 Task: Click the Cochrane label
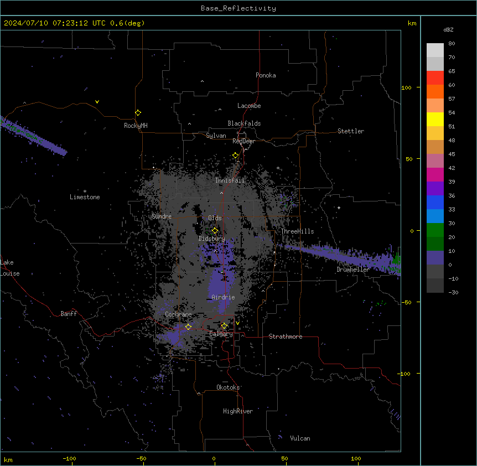[178, 314]
